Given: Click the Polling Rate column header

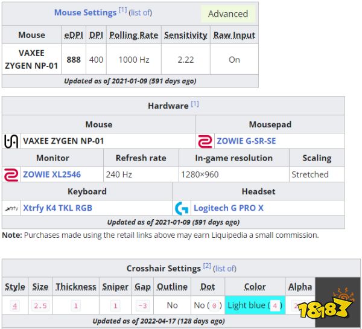Looking at the screenshot, I should point(134,35).
